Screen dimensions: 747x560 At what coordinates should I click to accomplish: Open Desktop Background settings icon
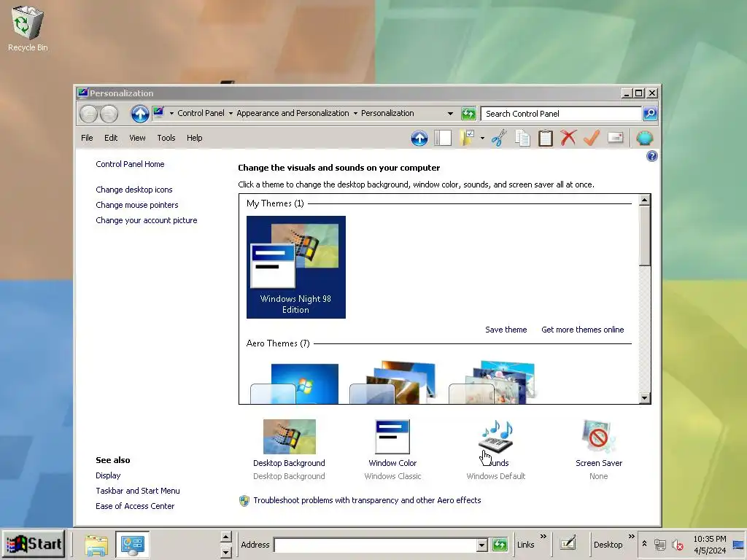289,437
